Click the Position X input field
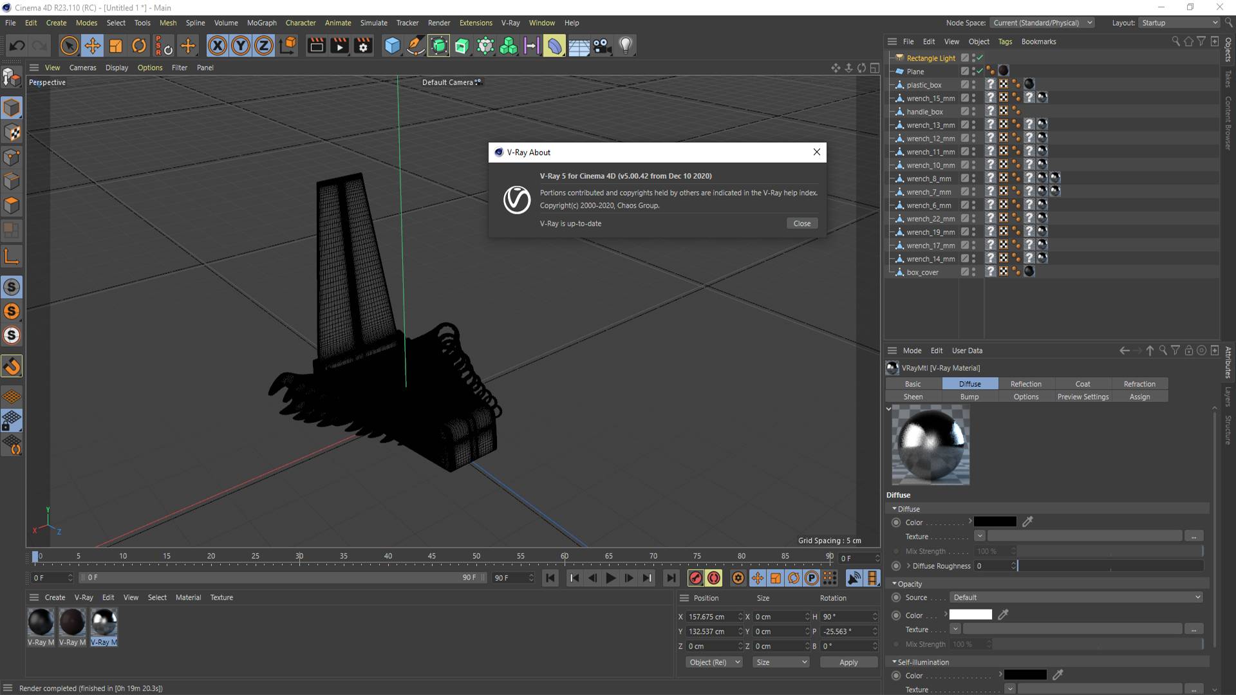Viewport: 1236px width, 695px height. 714,616
